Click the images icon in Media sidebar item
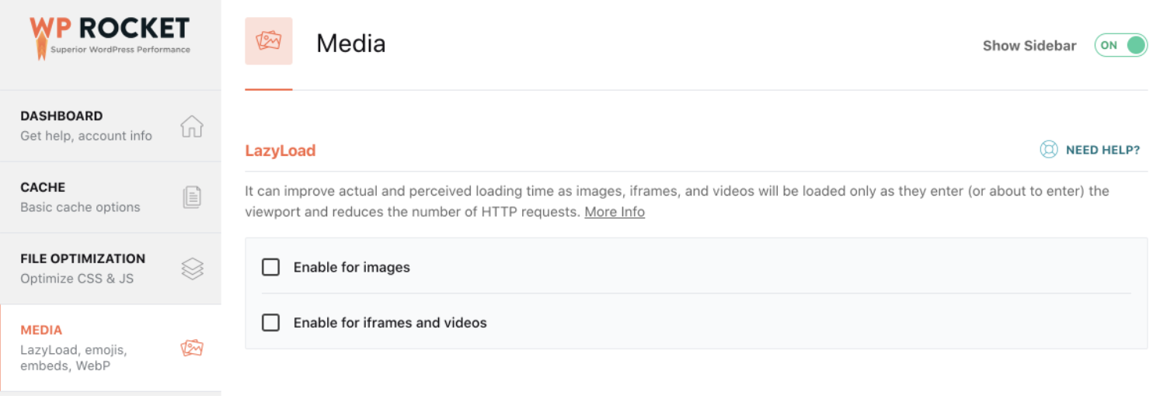Viewport: 1167px width, 399px height. (x=192, y=348)
